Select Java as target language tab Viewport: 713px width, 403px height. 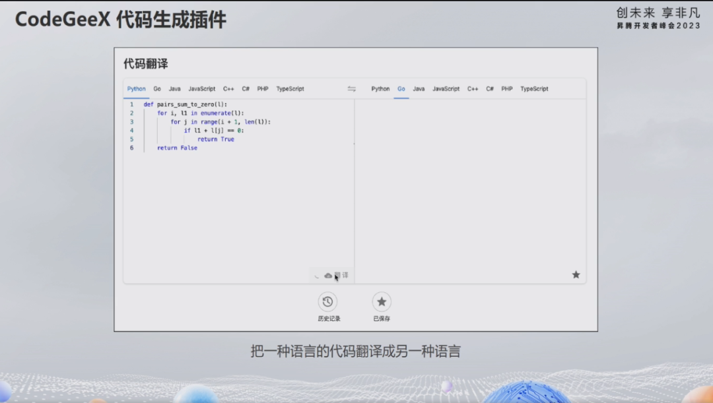(x=419, y=89)
